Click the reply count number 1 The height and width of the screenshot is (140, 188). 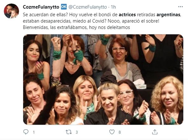click(34, 132)
